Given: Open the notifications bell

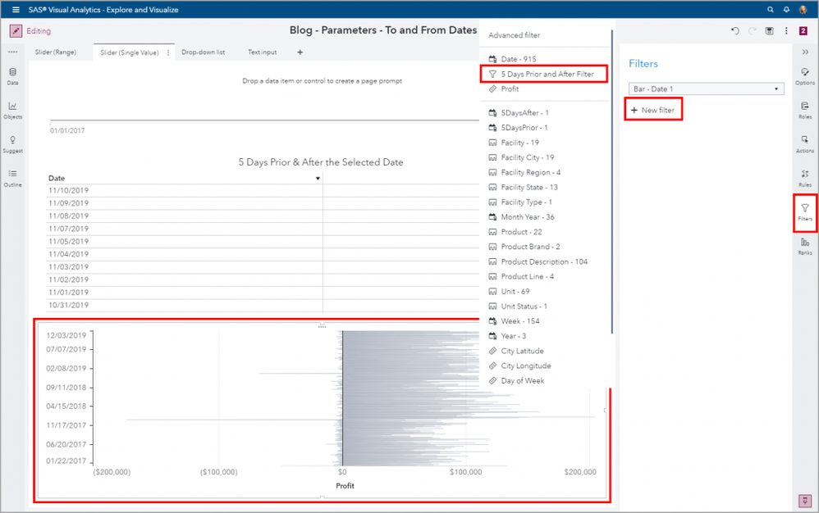Looking at the screenshot, I should pos(786,9).
